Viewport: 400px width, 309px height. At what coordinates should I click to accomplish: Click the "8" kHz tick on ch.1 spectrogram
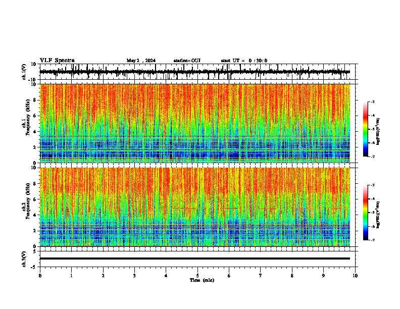(x=35, y=100)
